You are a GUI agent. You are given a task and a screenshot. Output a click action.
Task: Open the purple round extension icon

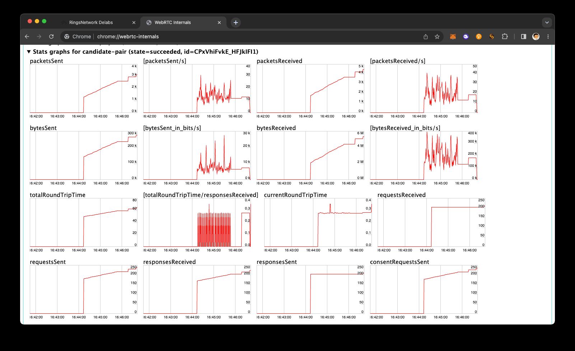466,37
